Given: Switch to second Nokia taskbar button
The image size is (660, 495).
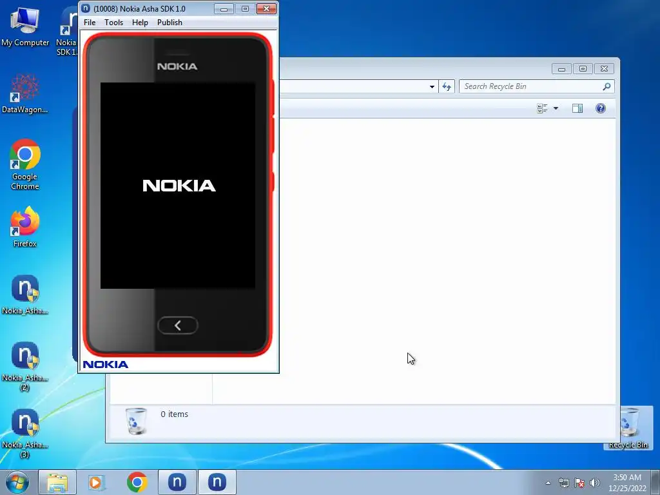Looking at the screenshot, I should (x=217, y=482).
